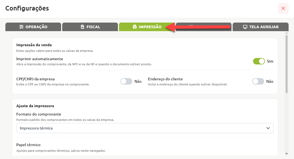
Task: Click the 'CPF/CNPJ da empresa' label
Action: 36,79
